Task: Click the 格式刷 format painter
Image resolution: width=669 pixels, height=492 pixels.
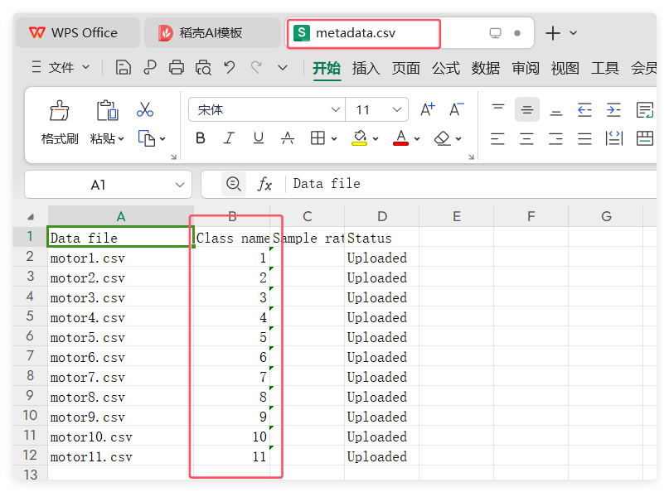Action: [60, 123]
